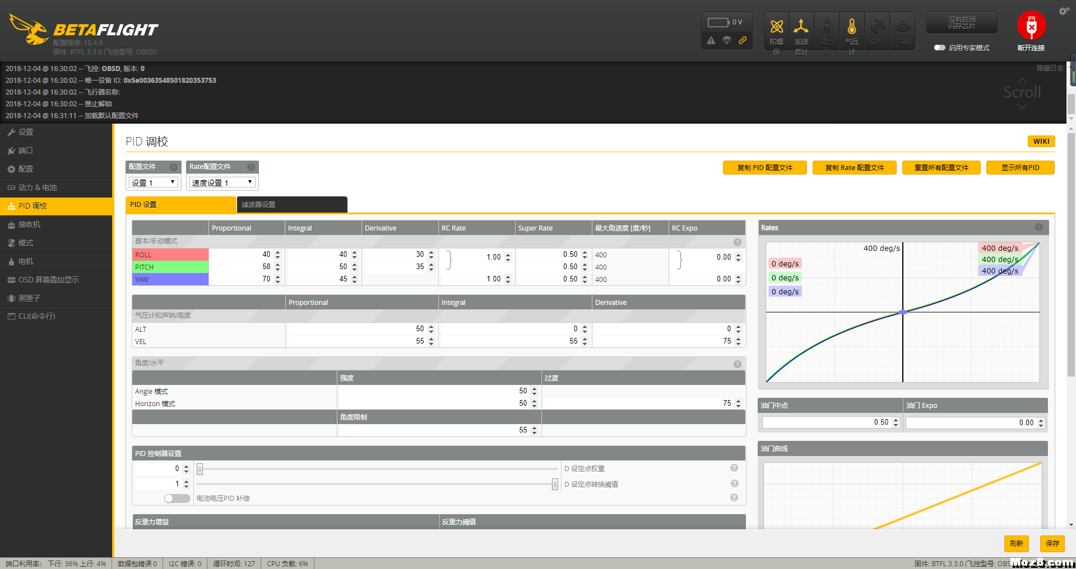Open help icon for 角度/水平 section

coord(738,364)
